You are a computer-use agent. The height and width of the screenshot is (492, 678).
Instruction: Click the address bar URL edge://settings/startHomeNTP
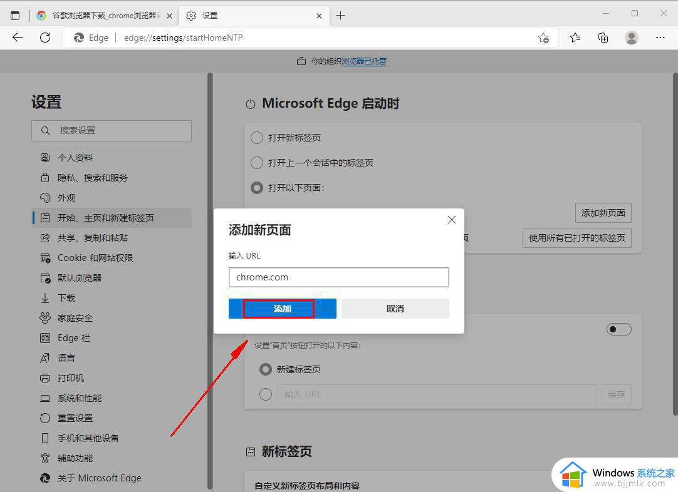coord(184,38)
